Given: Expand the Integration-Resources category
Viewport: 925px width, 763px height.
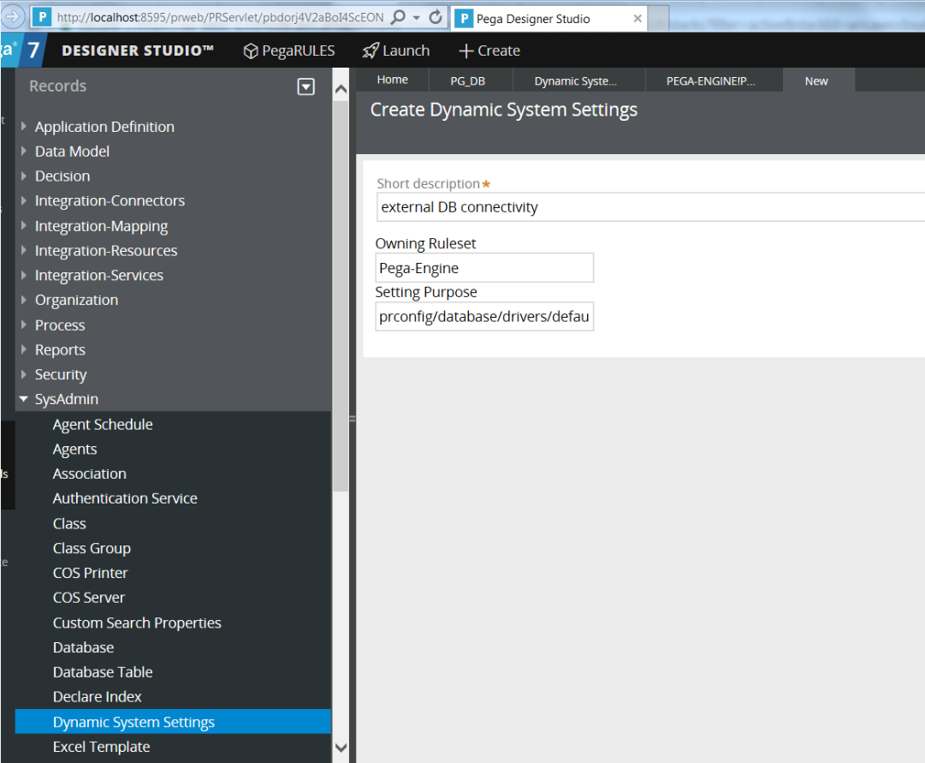Looking at the screenshot, I should click(24, 250).
